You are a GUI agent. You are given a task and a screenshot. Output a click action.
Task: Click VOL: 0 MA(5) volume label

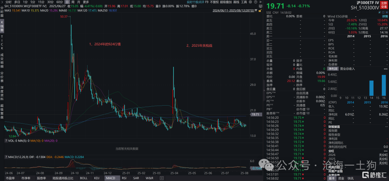[18, 141]
